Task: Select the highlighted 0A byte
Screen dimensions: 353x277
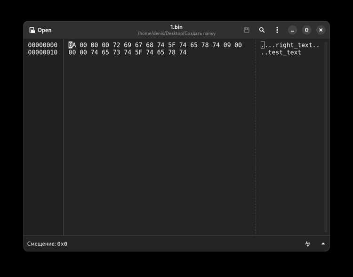Action: tap(72, 45)
